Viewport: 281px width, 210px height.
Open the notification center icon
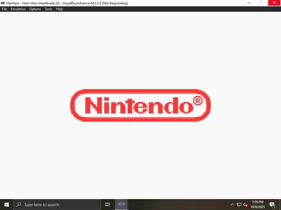click(272, 205)
